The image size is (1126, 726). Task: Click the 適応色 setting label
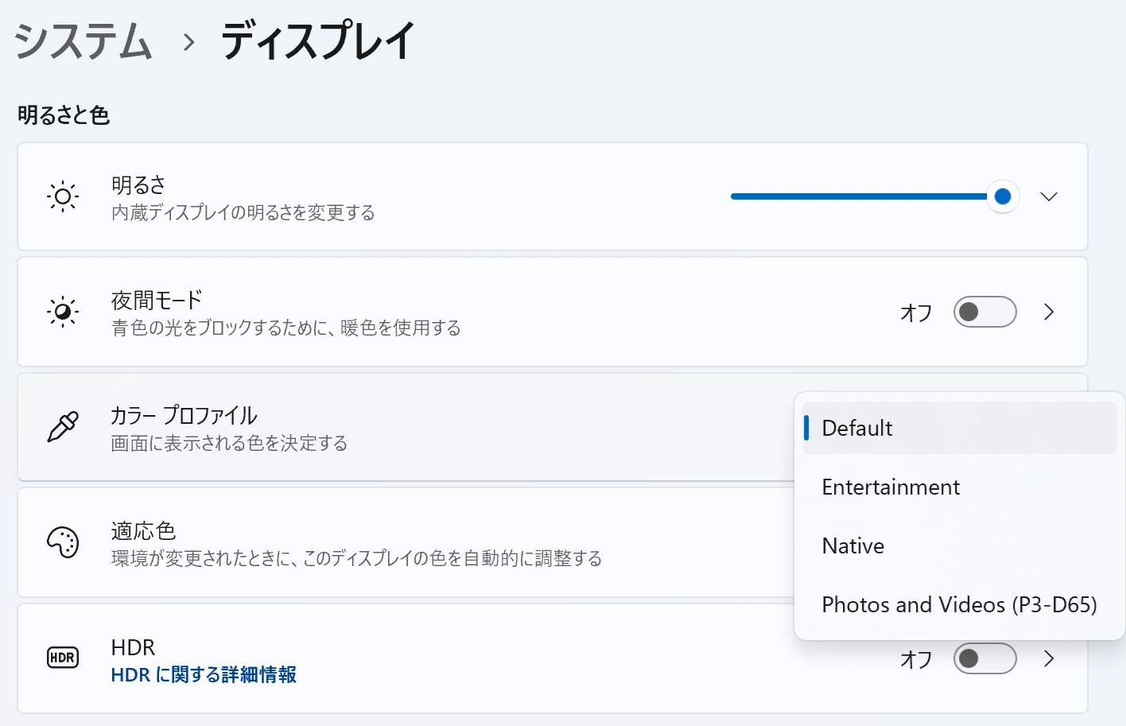pos(143,530)
